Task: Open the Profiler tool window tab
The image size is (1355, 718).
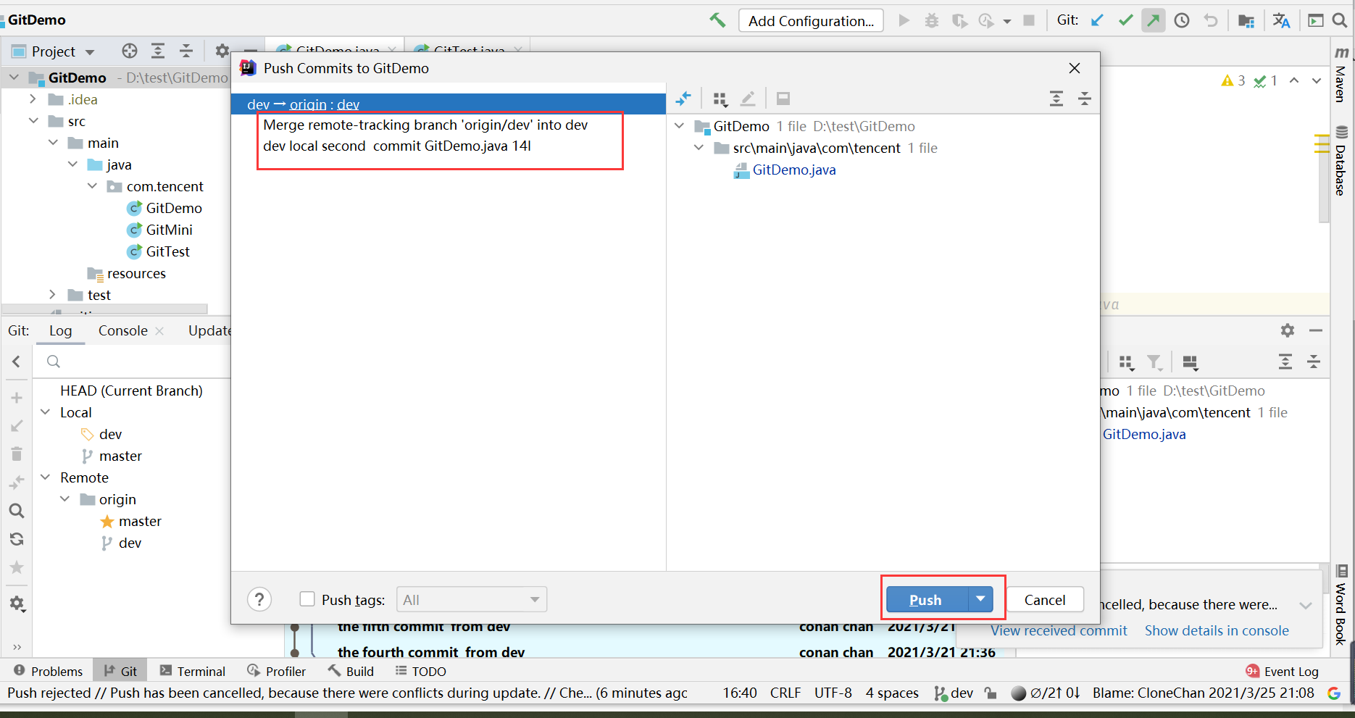Action: [276, 671]
